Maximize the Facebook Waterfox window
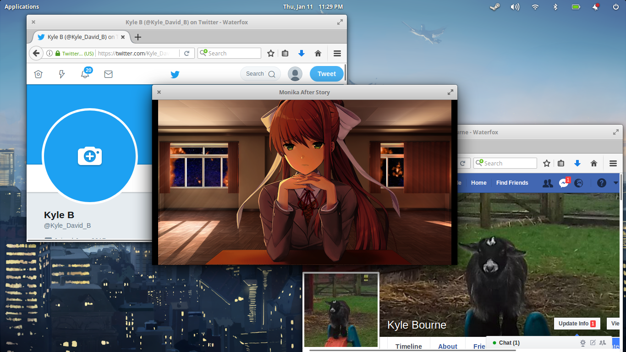 616,132
